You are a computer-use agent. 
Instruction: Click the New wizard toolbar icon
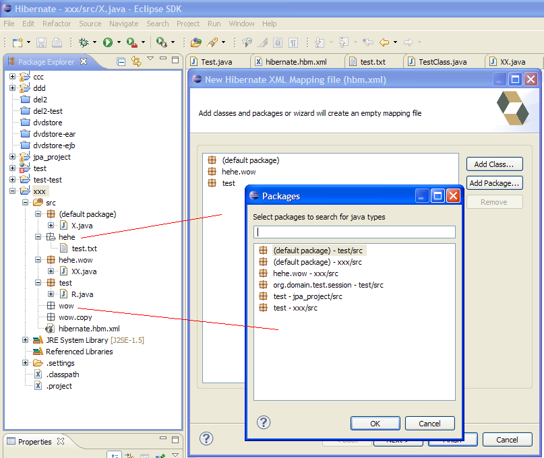[x=18, y=42]
